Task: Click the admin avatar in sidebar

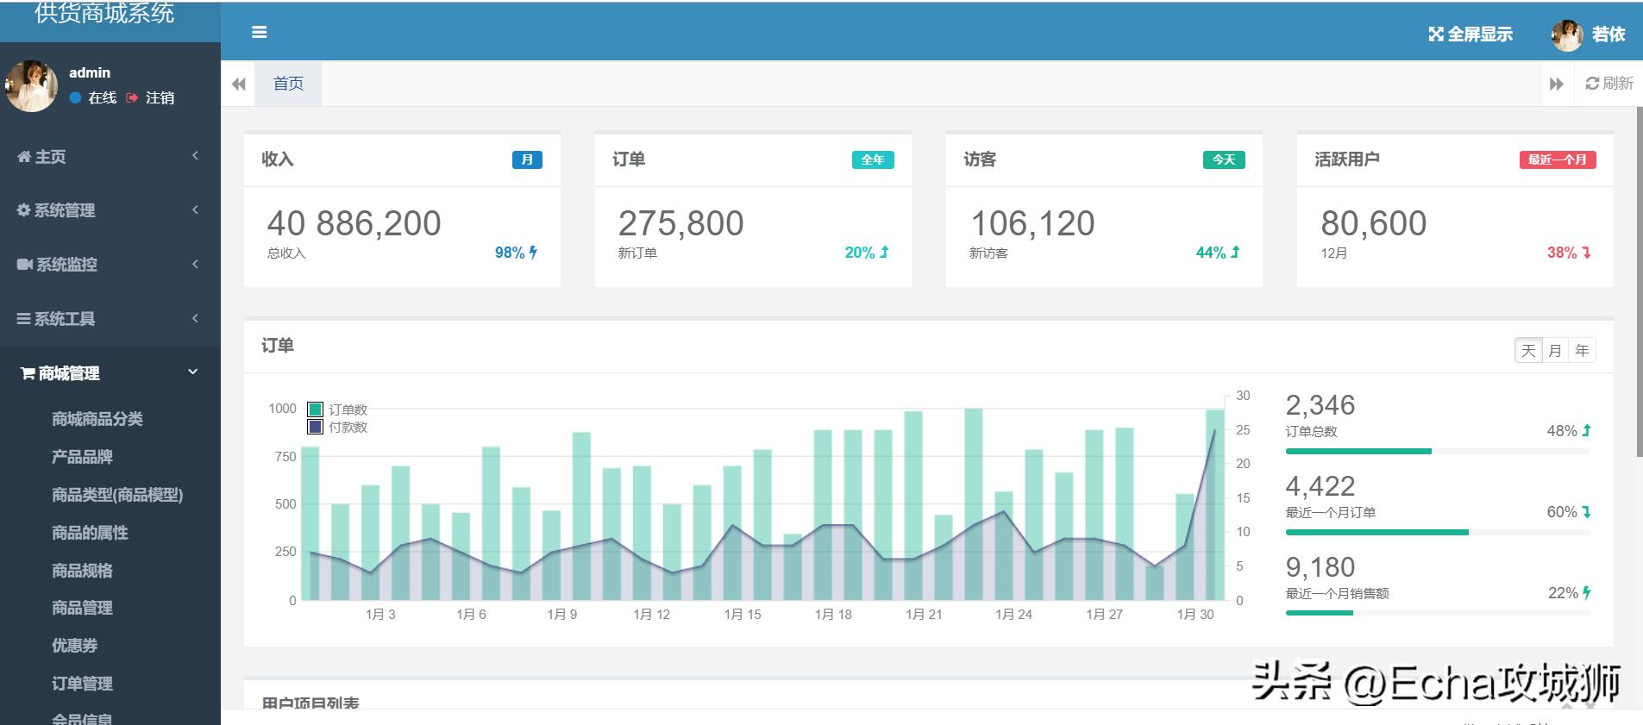Action: pyautogui.click(x=32, y=86)
